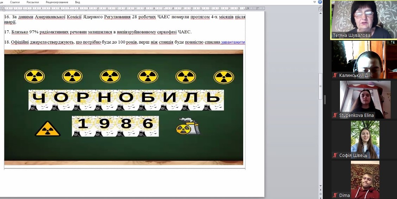The height and width of the screenshot is (199, 397).
Task: Place cursor in line '17. Близько 97% радіоактивних'
Action: [98, 32]
